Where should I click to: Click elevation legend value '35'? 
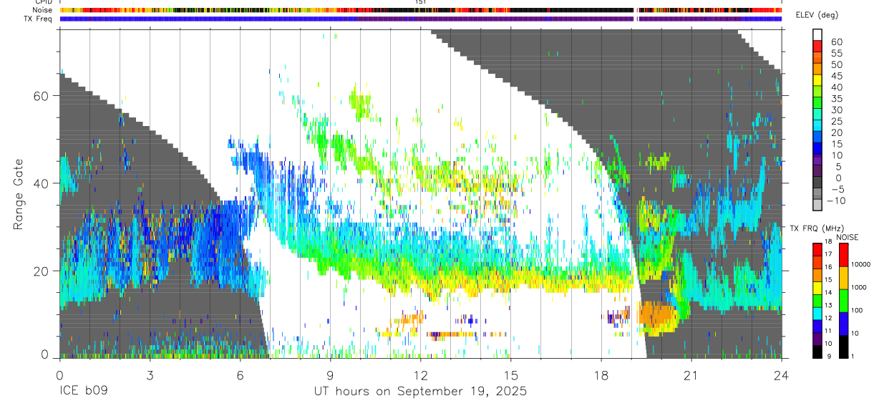click(836, 99)
